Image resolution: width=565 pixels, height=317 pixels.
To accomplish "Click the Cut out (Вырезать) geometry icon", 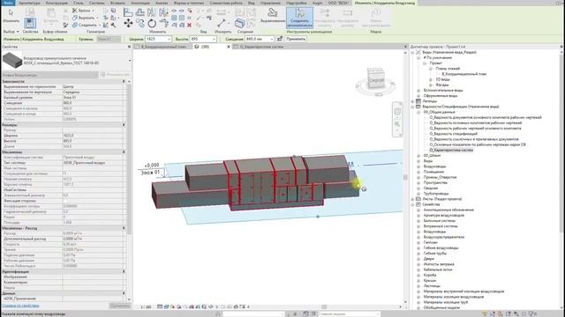I will 74,18.
